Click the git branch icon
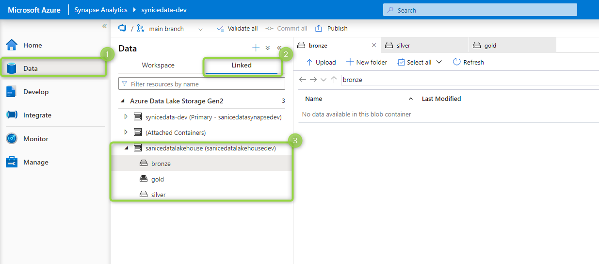 [x=141, y=29]
